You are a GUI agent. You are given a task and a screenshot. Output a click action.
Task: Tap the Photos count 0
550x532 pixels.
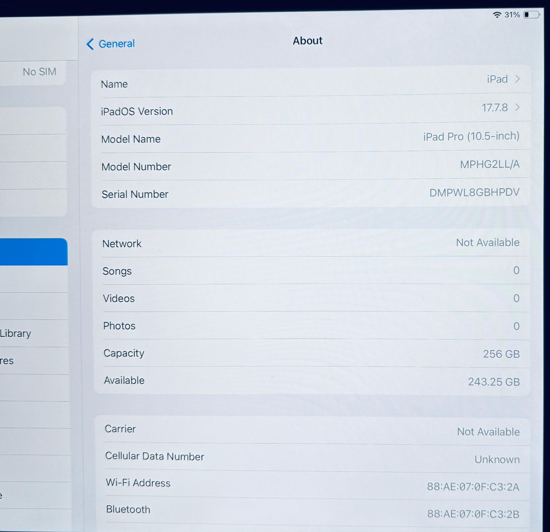pos(516,326)
